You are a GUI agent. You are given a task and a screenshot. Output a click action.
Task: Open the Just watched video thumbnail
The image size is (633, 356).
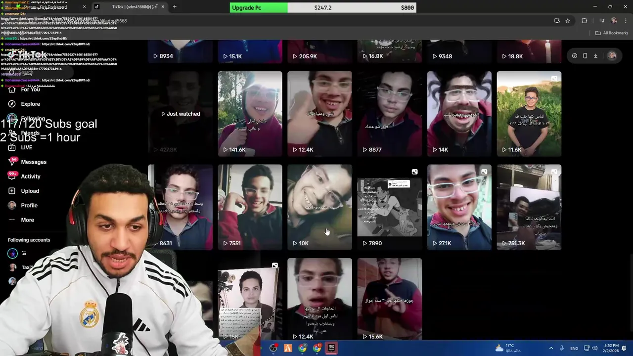tap(181, 114)
